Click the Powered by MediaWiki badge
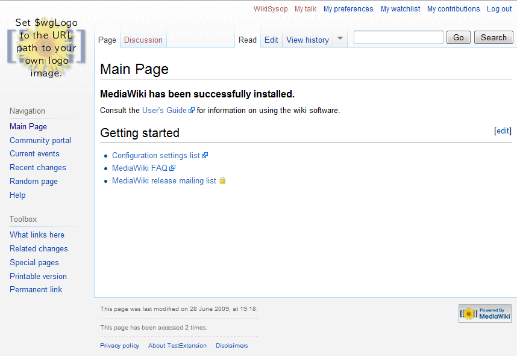Image resolution: width=517 pixels, height=356 pixels. [x=484, y=313]
